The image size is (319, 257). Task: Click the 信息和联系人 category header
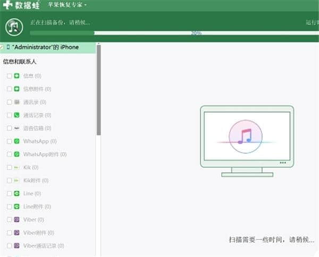tap(20, 62)
